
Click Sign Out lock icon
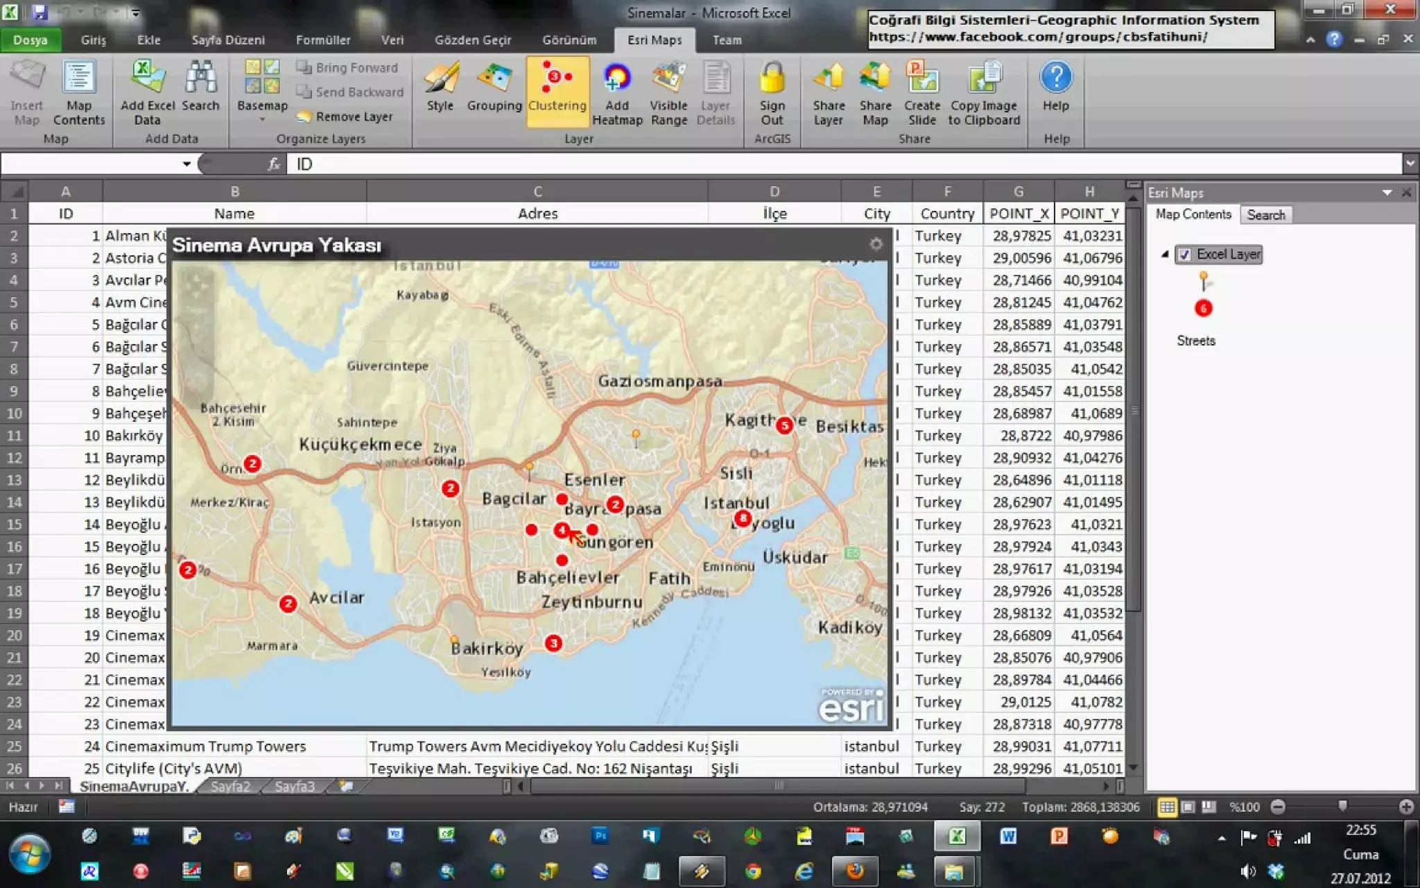772,94
